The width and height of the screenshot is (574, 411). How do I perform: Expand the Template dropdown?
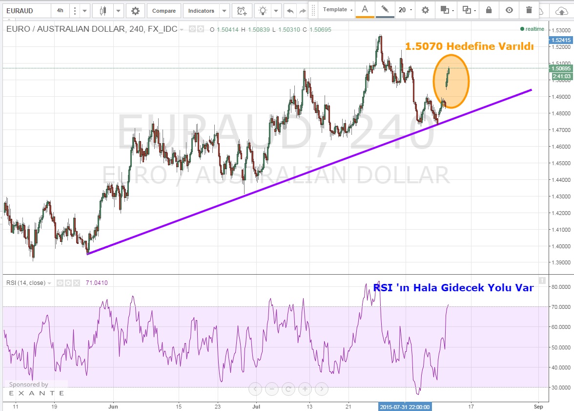click(338, 10)
